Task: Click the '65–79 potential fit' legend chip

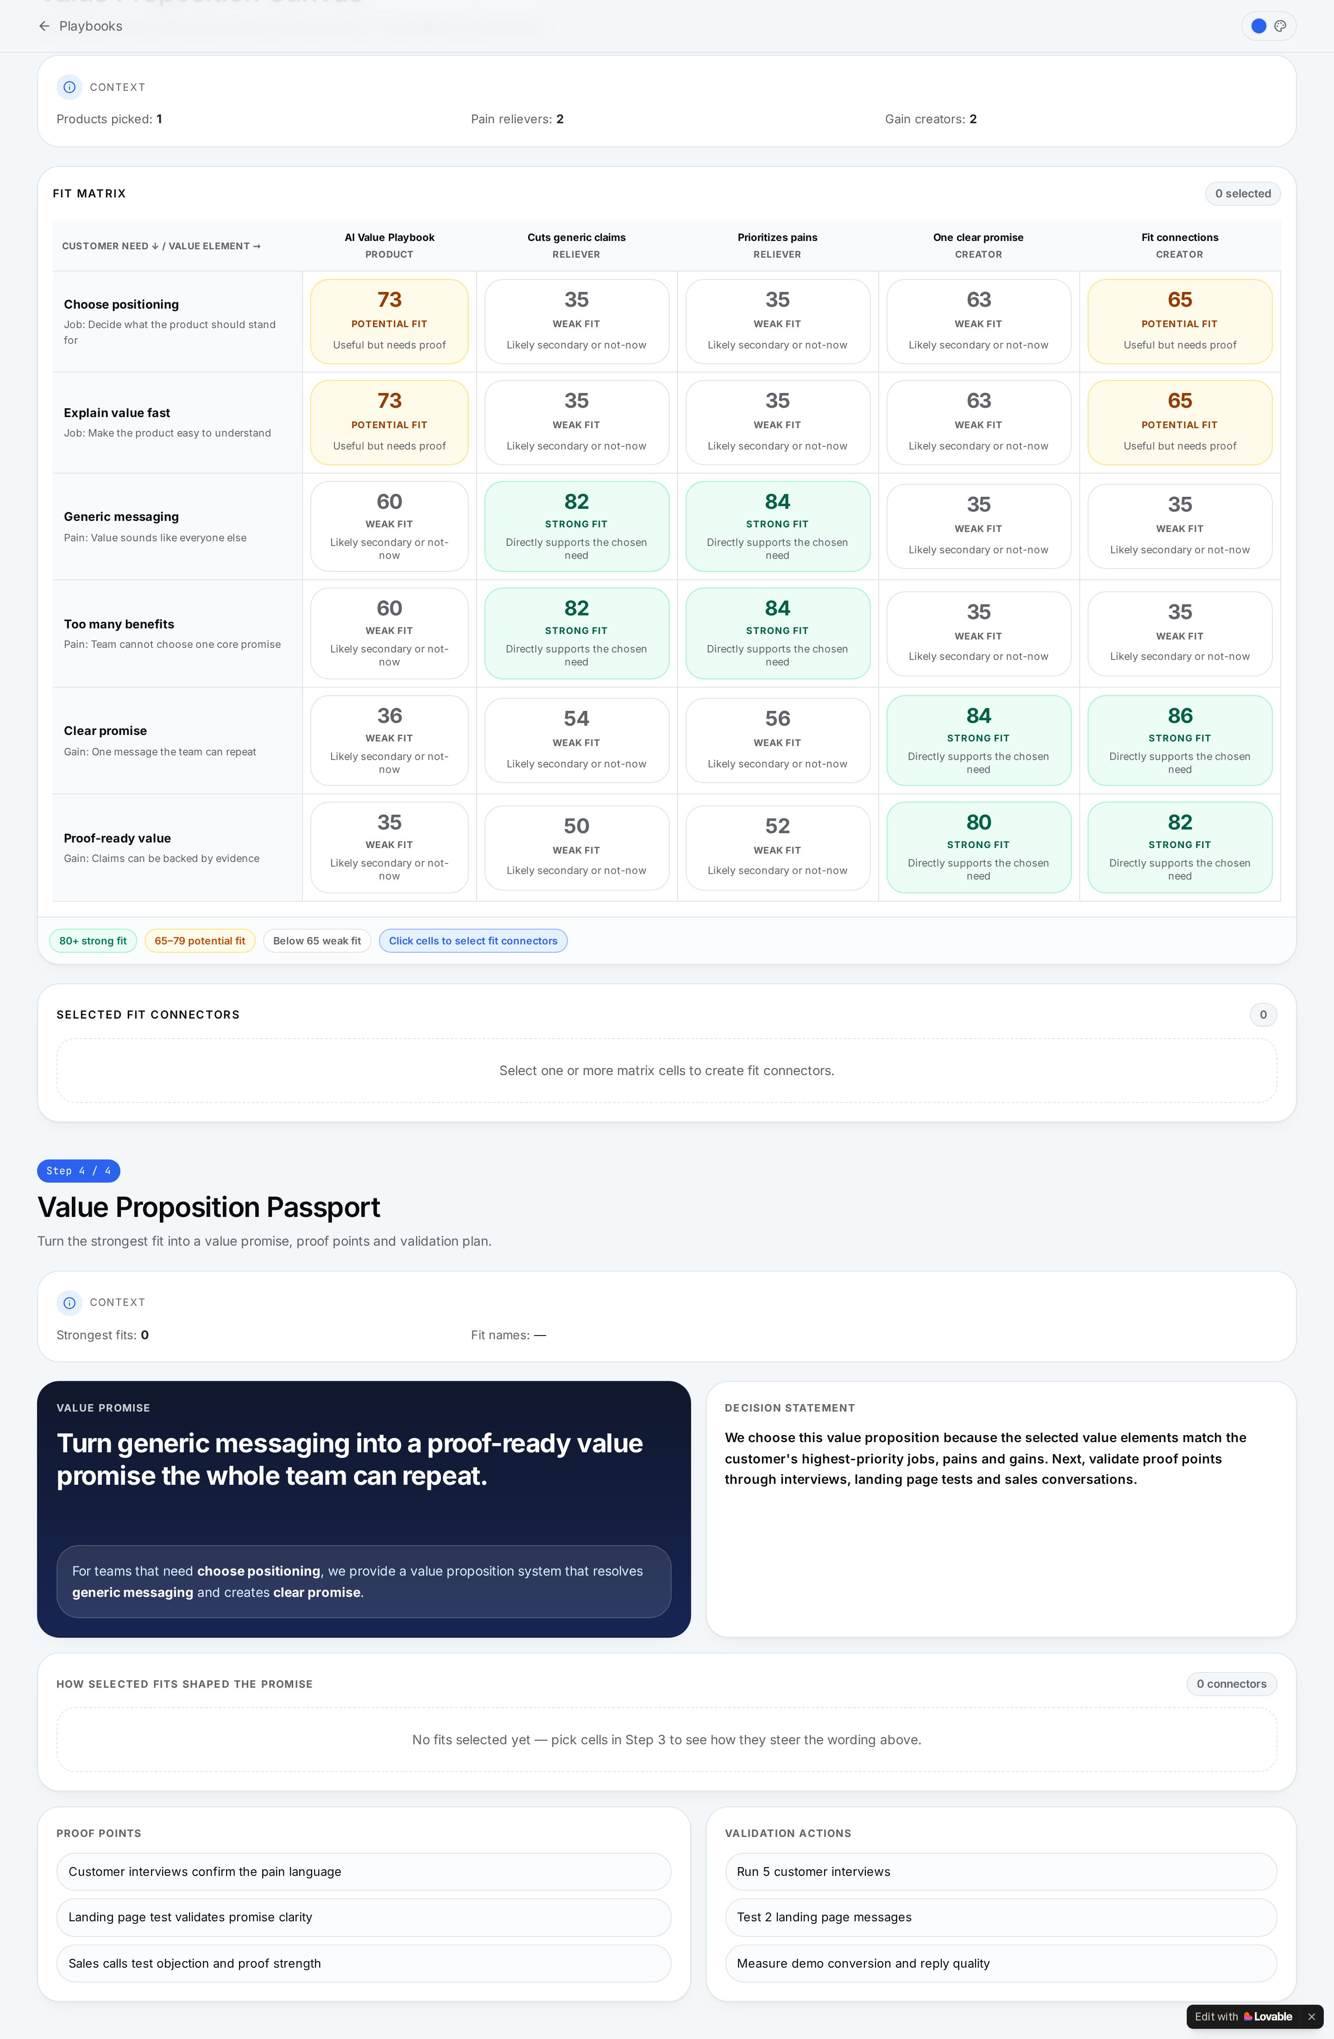Action: point(200,941)
